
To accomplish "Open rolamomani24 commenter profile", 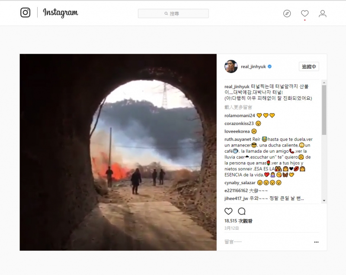I will pos(240,115).
